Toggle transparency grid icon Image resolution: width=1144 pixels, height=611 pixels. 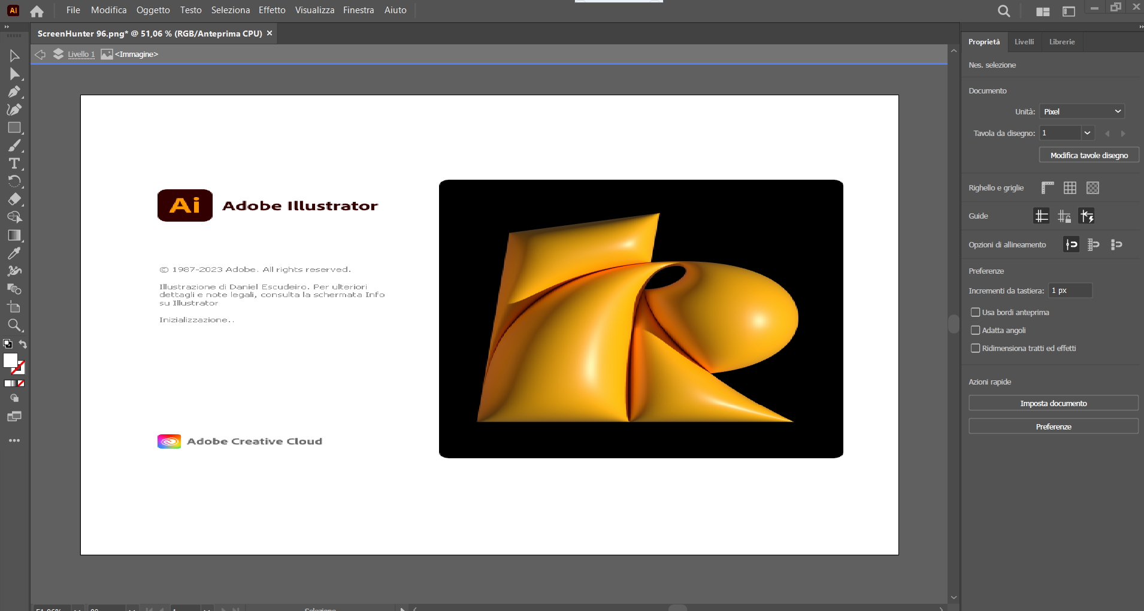1093,188
